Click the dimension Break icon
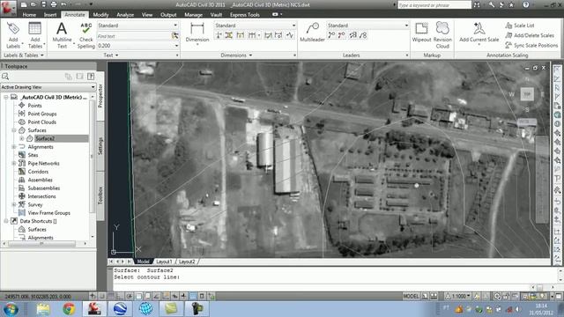The width and height of the screenshot is (564, 317). point(219,35)
